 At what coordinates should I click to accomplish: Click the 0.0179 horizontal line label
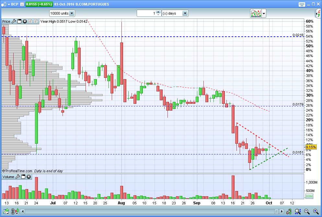click(x=298, y=104)
